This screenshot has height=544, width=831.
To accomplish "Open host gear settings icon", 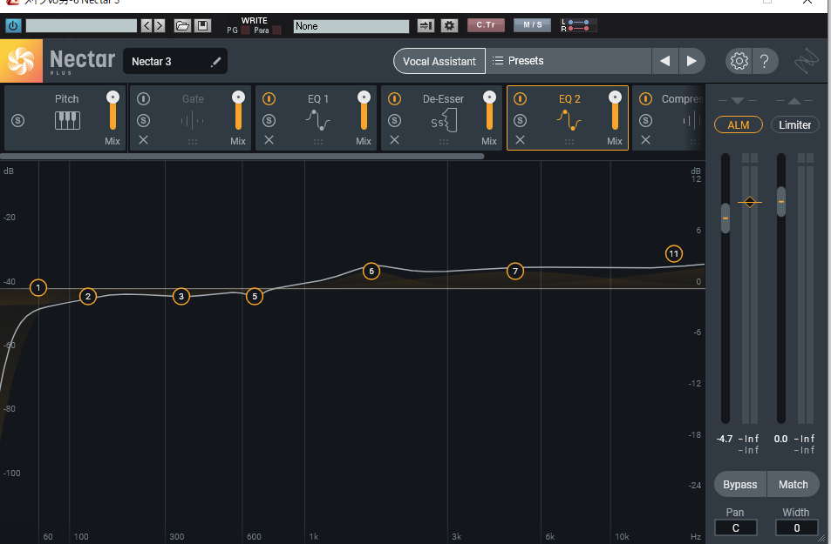I will click(449, 25).
